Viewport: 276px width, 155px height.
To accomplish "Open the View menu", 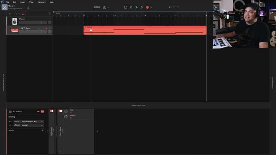I will point(31,2).
